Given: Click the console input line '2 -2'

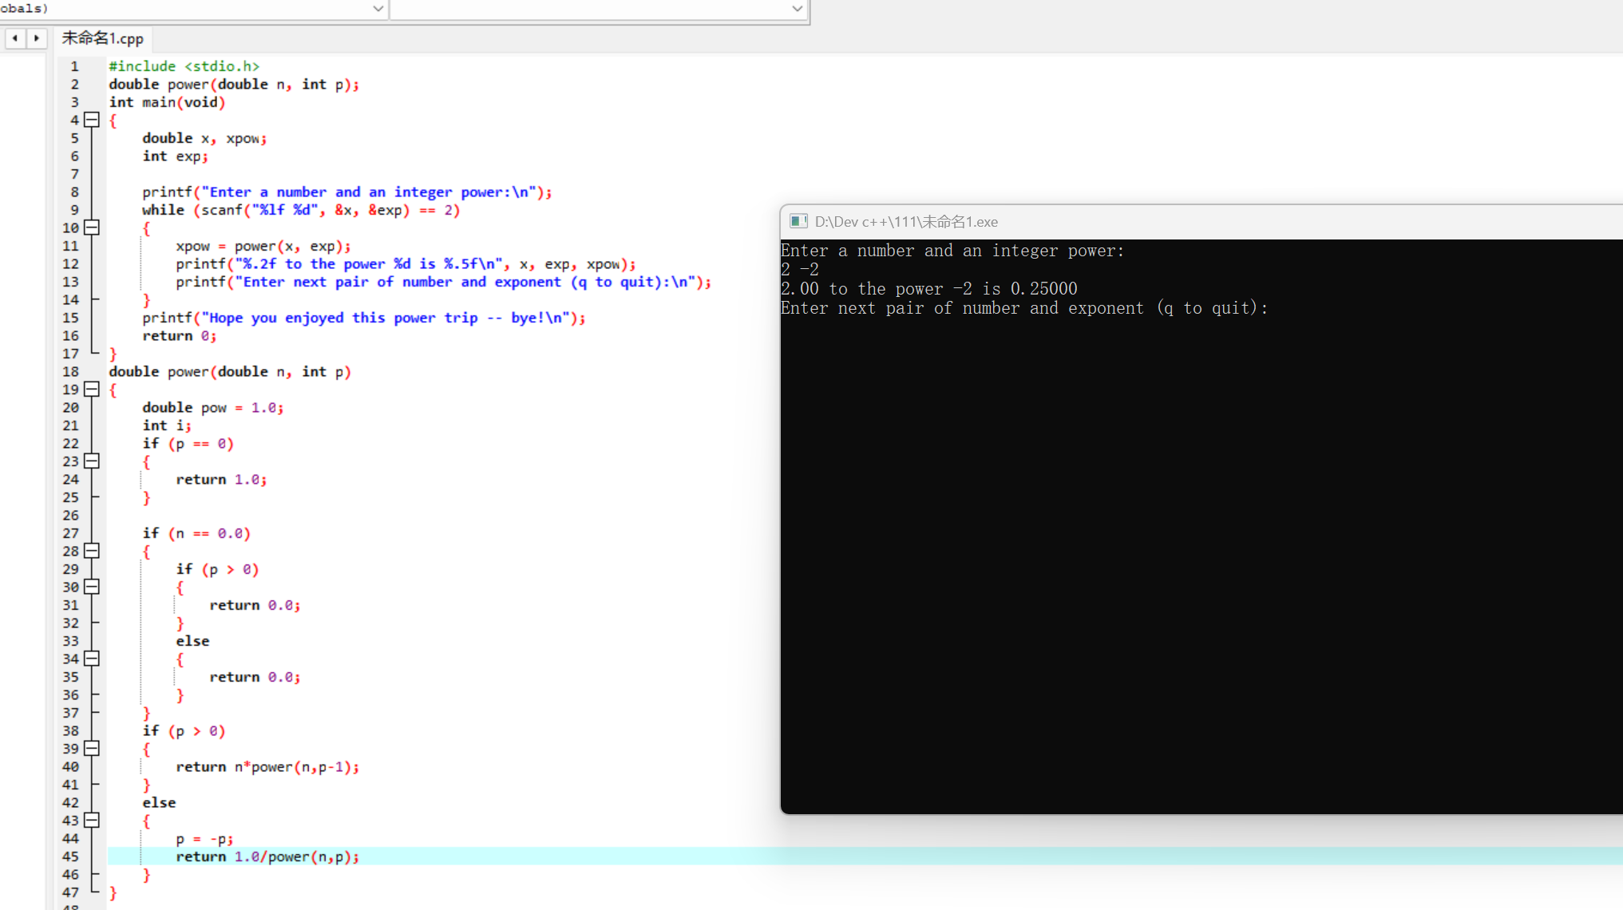Looking at the screenshot, I should click(x=800, y=270).
